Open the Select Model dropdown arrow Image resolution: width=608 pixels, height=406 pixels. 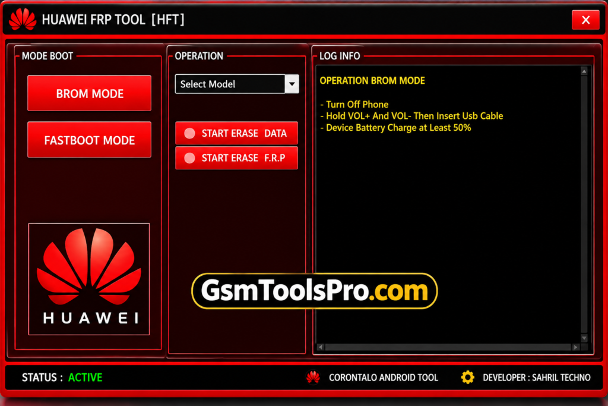[x=292, y=84]
